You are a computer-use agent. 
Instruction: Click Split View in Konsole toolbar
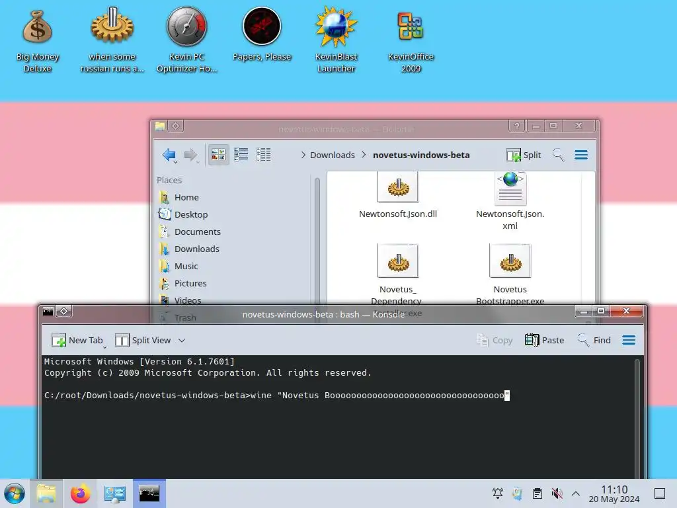click(143, 341)
